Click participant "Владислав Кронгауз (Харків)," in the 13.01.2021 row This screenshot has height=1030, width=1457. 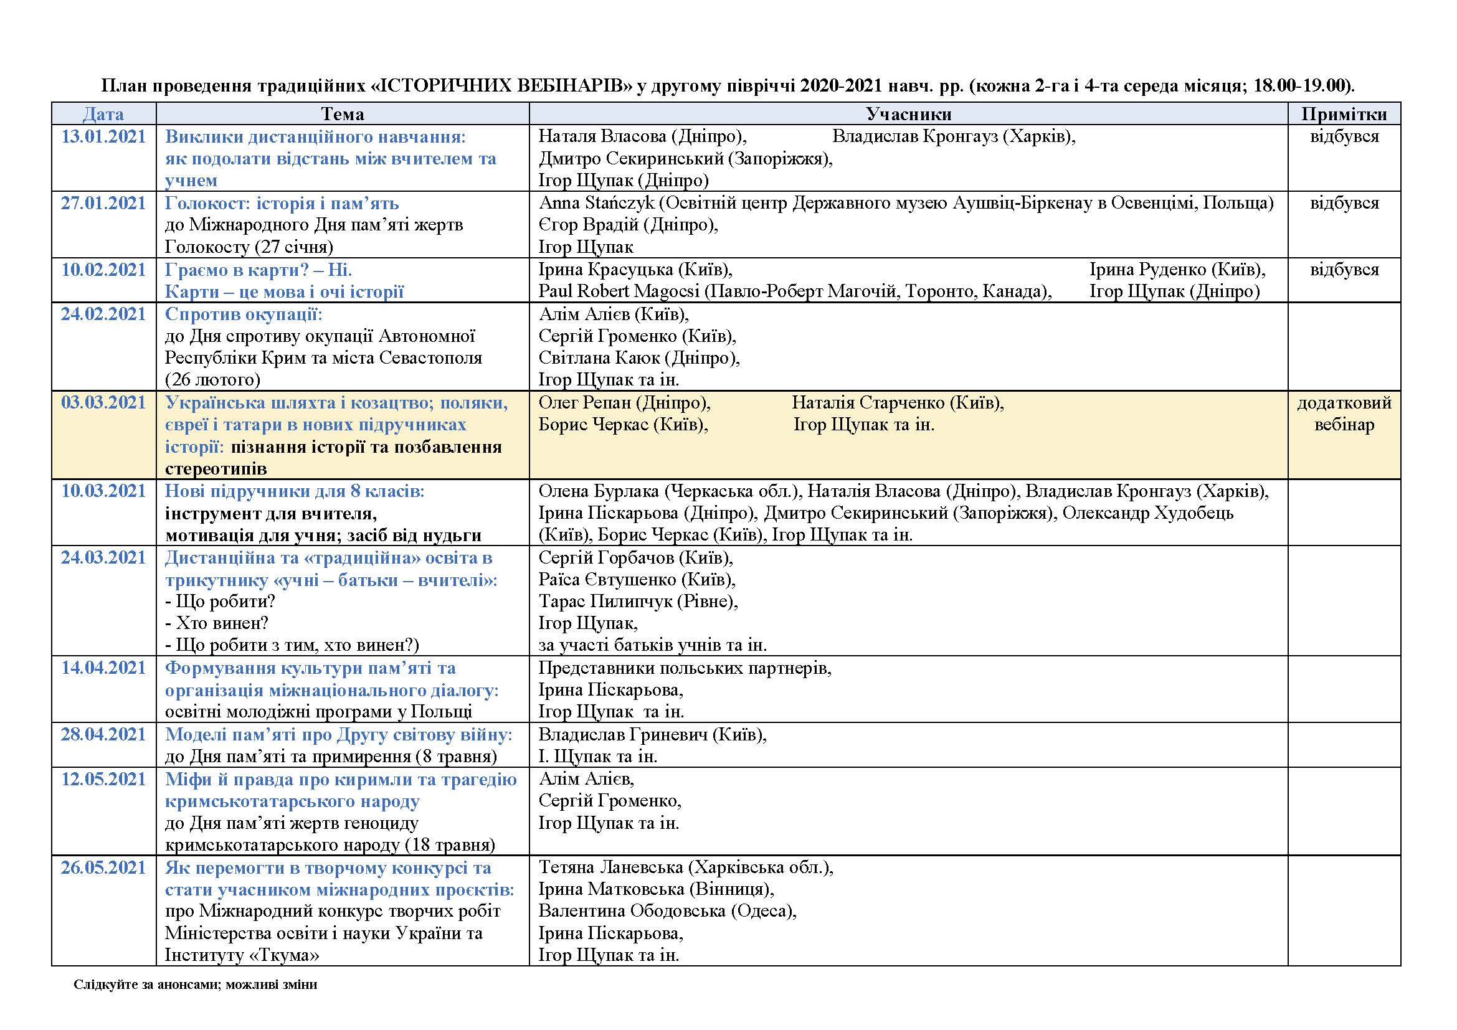click(x=954, y=136)
